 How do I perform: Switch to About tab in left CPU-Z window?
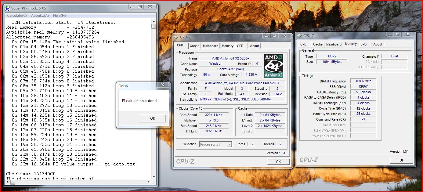(255, 46)
